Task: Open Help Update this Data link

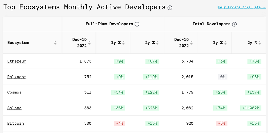Action: point(242,7)
